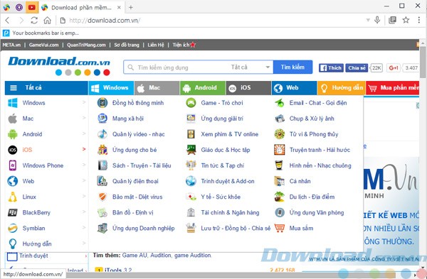
Task: Click the Ứng dụng cho bé icon
Action: (x=102, y=150)
